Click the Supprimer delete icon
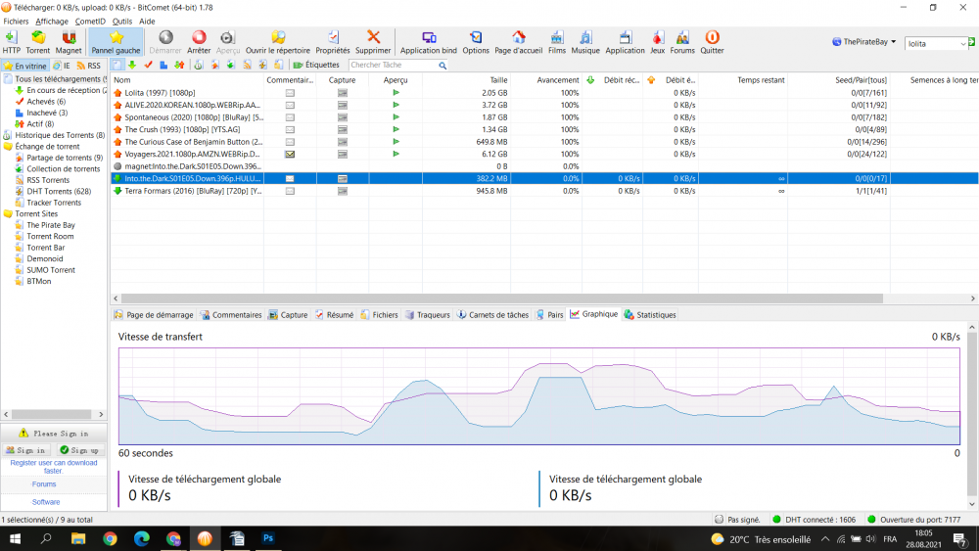The image size is (979, 551). click(x=373, y=42)
